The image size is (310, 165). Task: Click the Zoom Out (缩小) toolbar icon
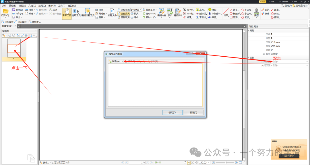132,17
